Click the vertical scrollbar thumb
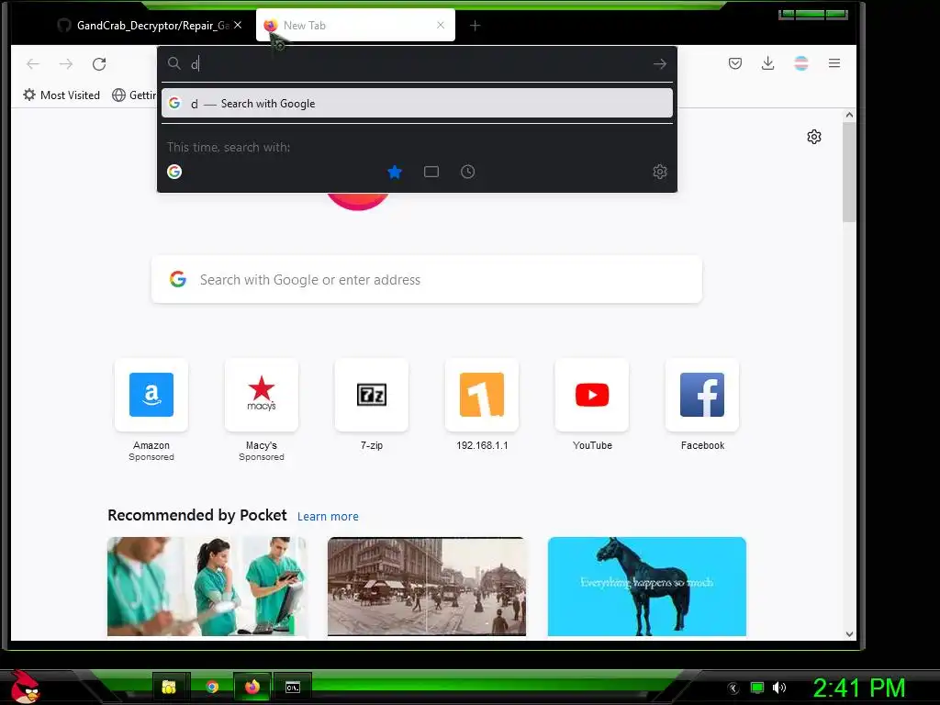Viewport: 940px width, 705px height. (x=849, y=172)
